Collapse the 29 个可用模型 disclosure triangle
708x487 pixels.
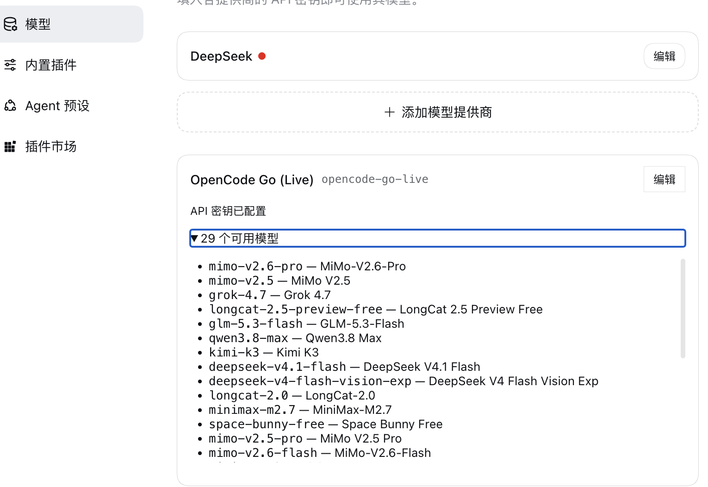[x=195, y=238]
